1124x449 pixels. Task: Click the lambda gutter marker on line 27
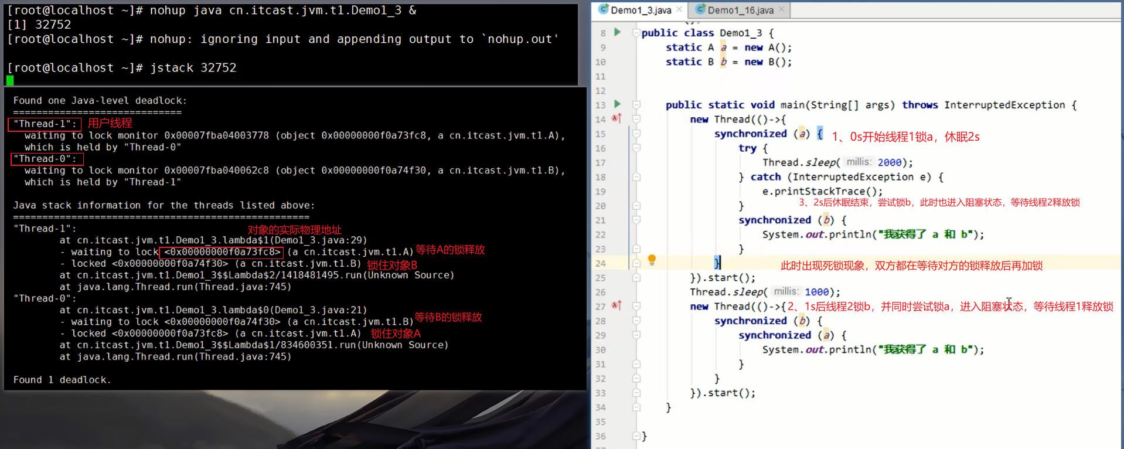[617, 305]
